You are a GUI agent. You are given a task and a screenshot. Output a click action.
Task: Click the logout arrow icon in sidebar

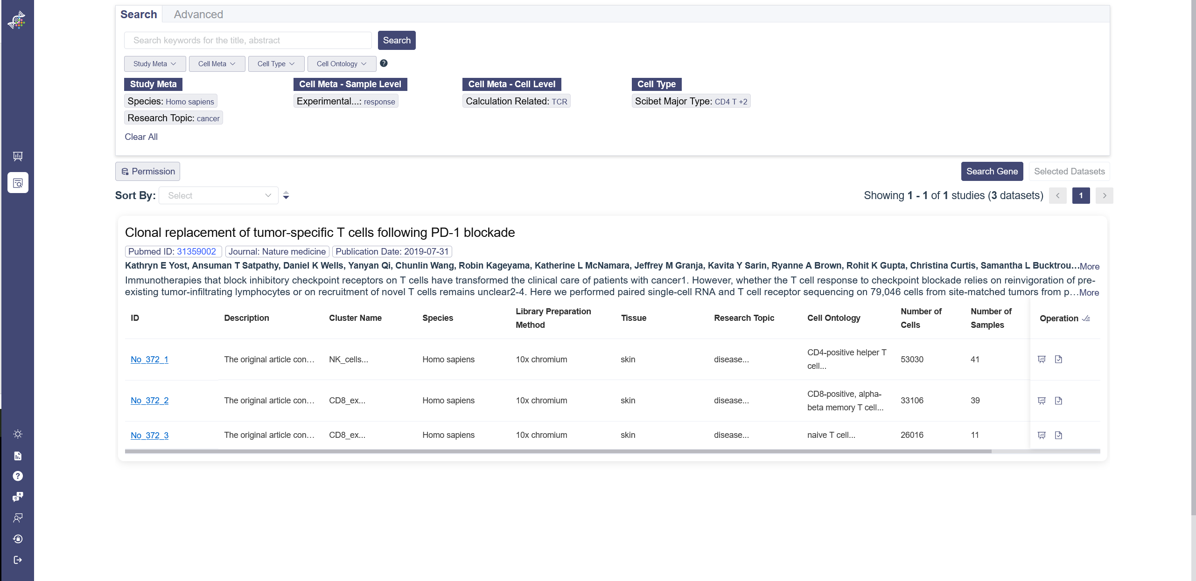point(18,560)
